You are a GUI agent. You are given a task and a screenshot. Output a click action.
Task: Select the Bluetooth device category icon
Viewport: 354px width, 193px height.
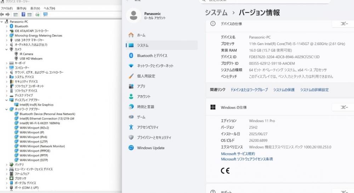(12, 26)
